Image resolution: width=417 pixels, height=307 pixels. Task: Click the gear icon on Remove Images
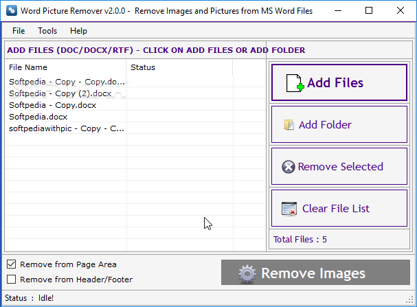(x=247, y=274)
